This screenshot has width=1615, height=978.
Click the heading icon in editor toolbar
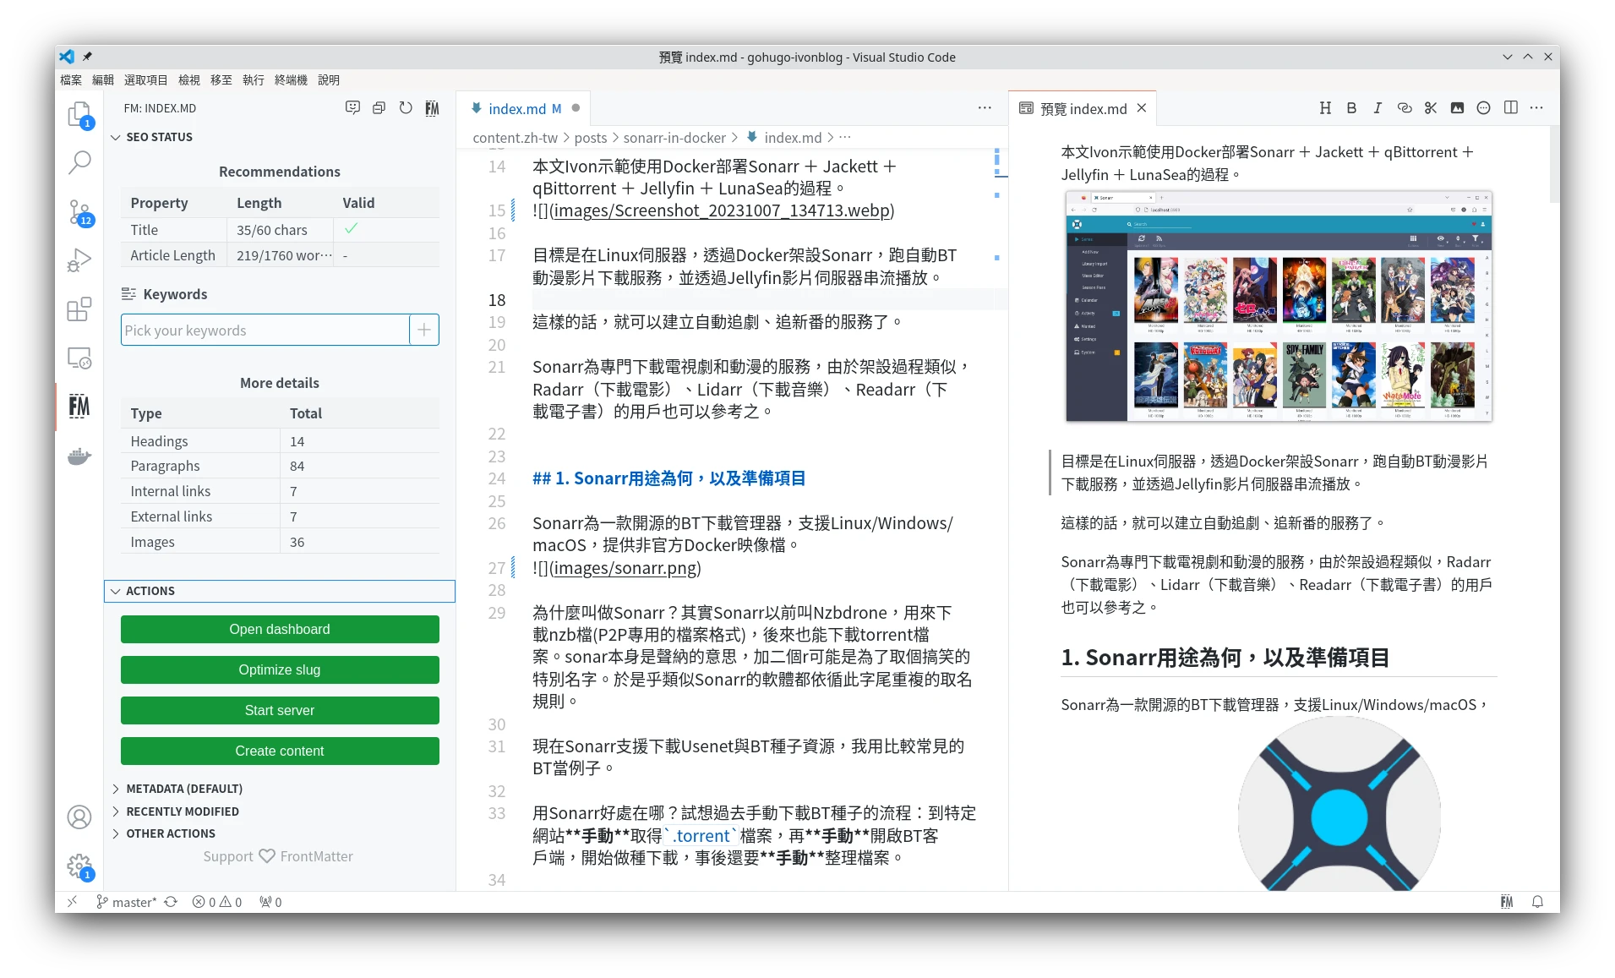1325,108
